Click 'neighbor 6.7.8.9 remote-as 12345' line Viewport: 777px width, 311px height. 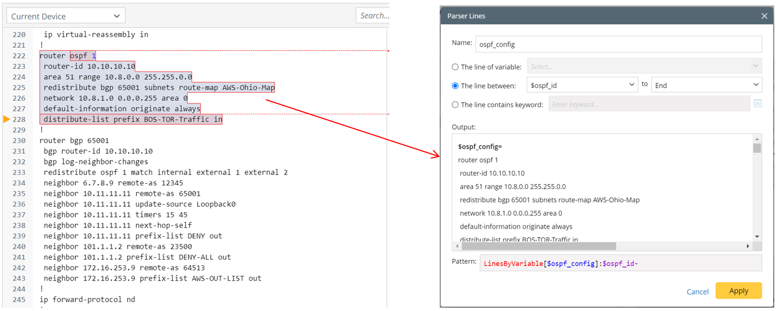[113, 183]
